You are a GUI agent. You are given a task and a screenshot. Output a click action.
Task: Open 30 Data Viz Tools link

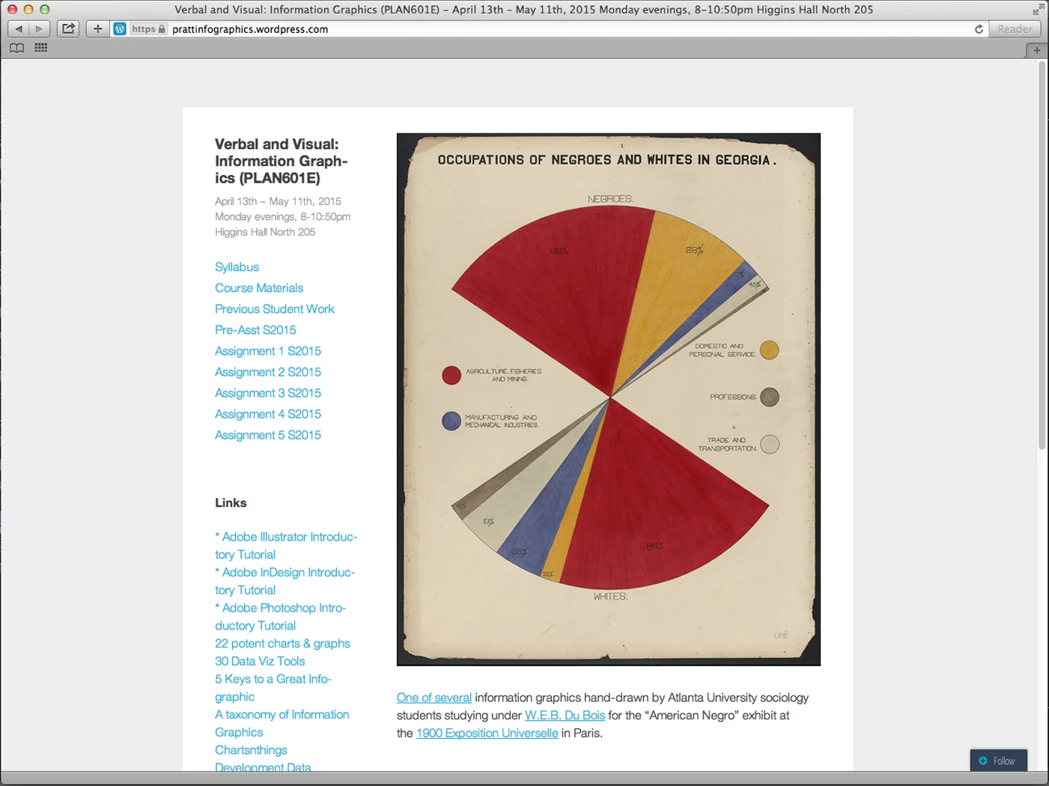(260, 662)
